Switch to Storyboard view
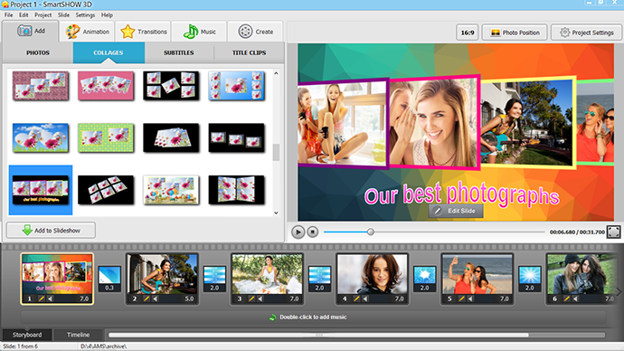 [27, 335]
